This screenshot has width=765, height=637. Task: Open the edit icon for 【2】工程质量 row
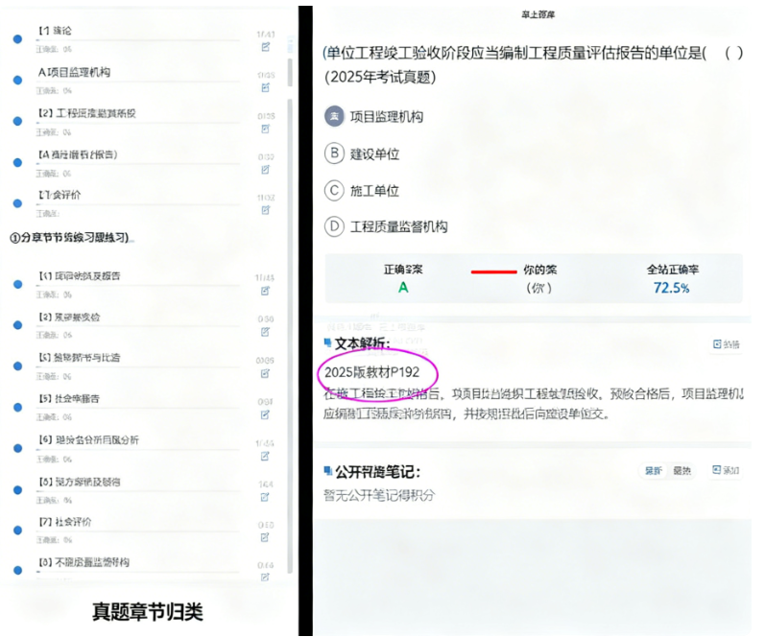[x=266, y=129]
